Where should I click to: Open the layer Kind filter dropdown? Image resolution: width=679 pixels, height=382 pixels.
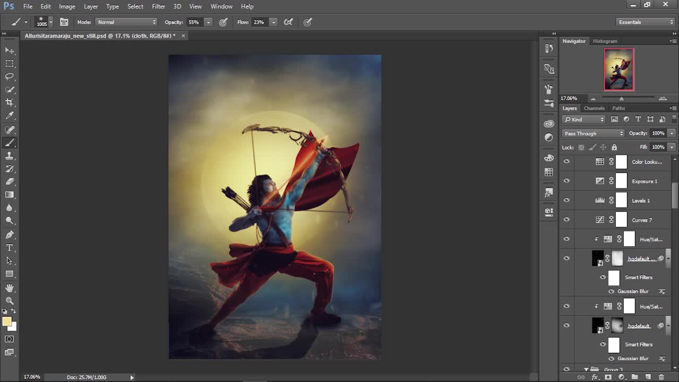[584, 119]
